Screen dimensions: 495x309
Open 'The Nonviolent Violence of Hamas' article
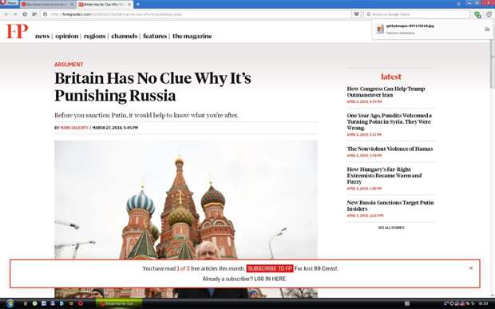pos(390,149)
